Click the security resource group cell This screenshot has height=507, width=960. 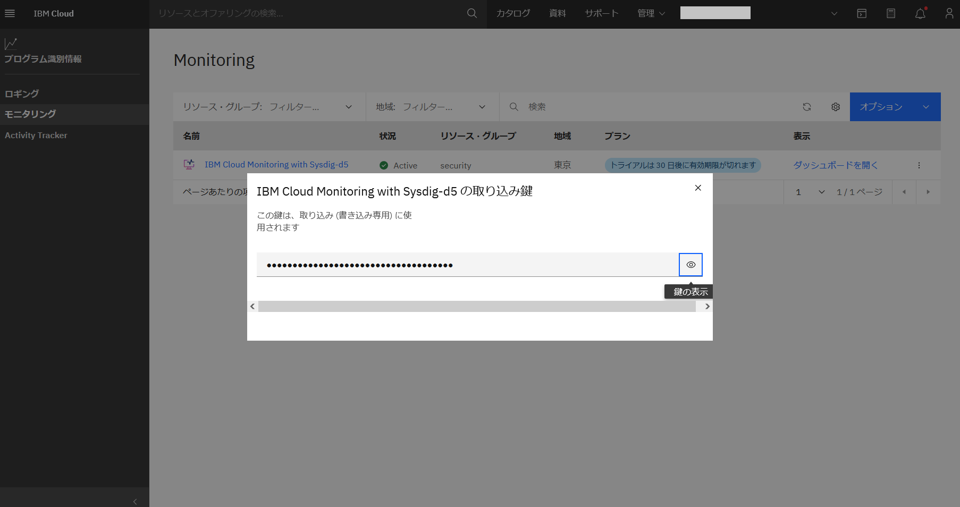pyautogui.click(x=456, y=166)
